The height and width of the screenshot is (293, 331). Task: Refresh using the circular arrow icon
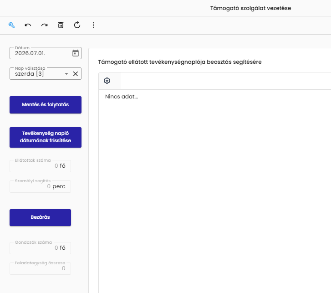77,25
